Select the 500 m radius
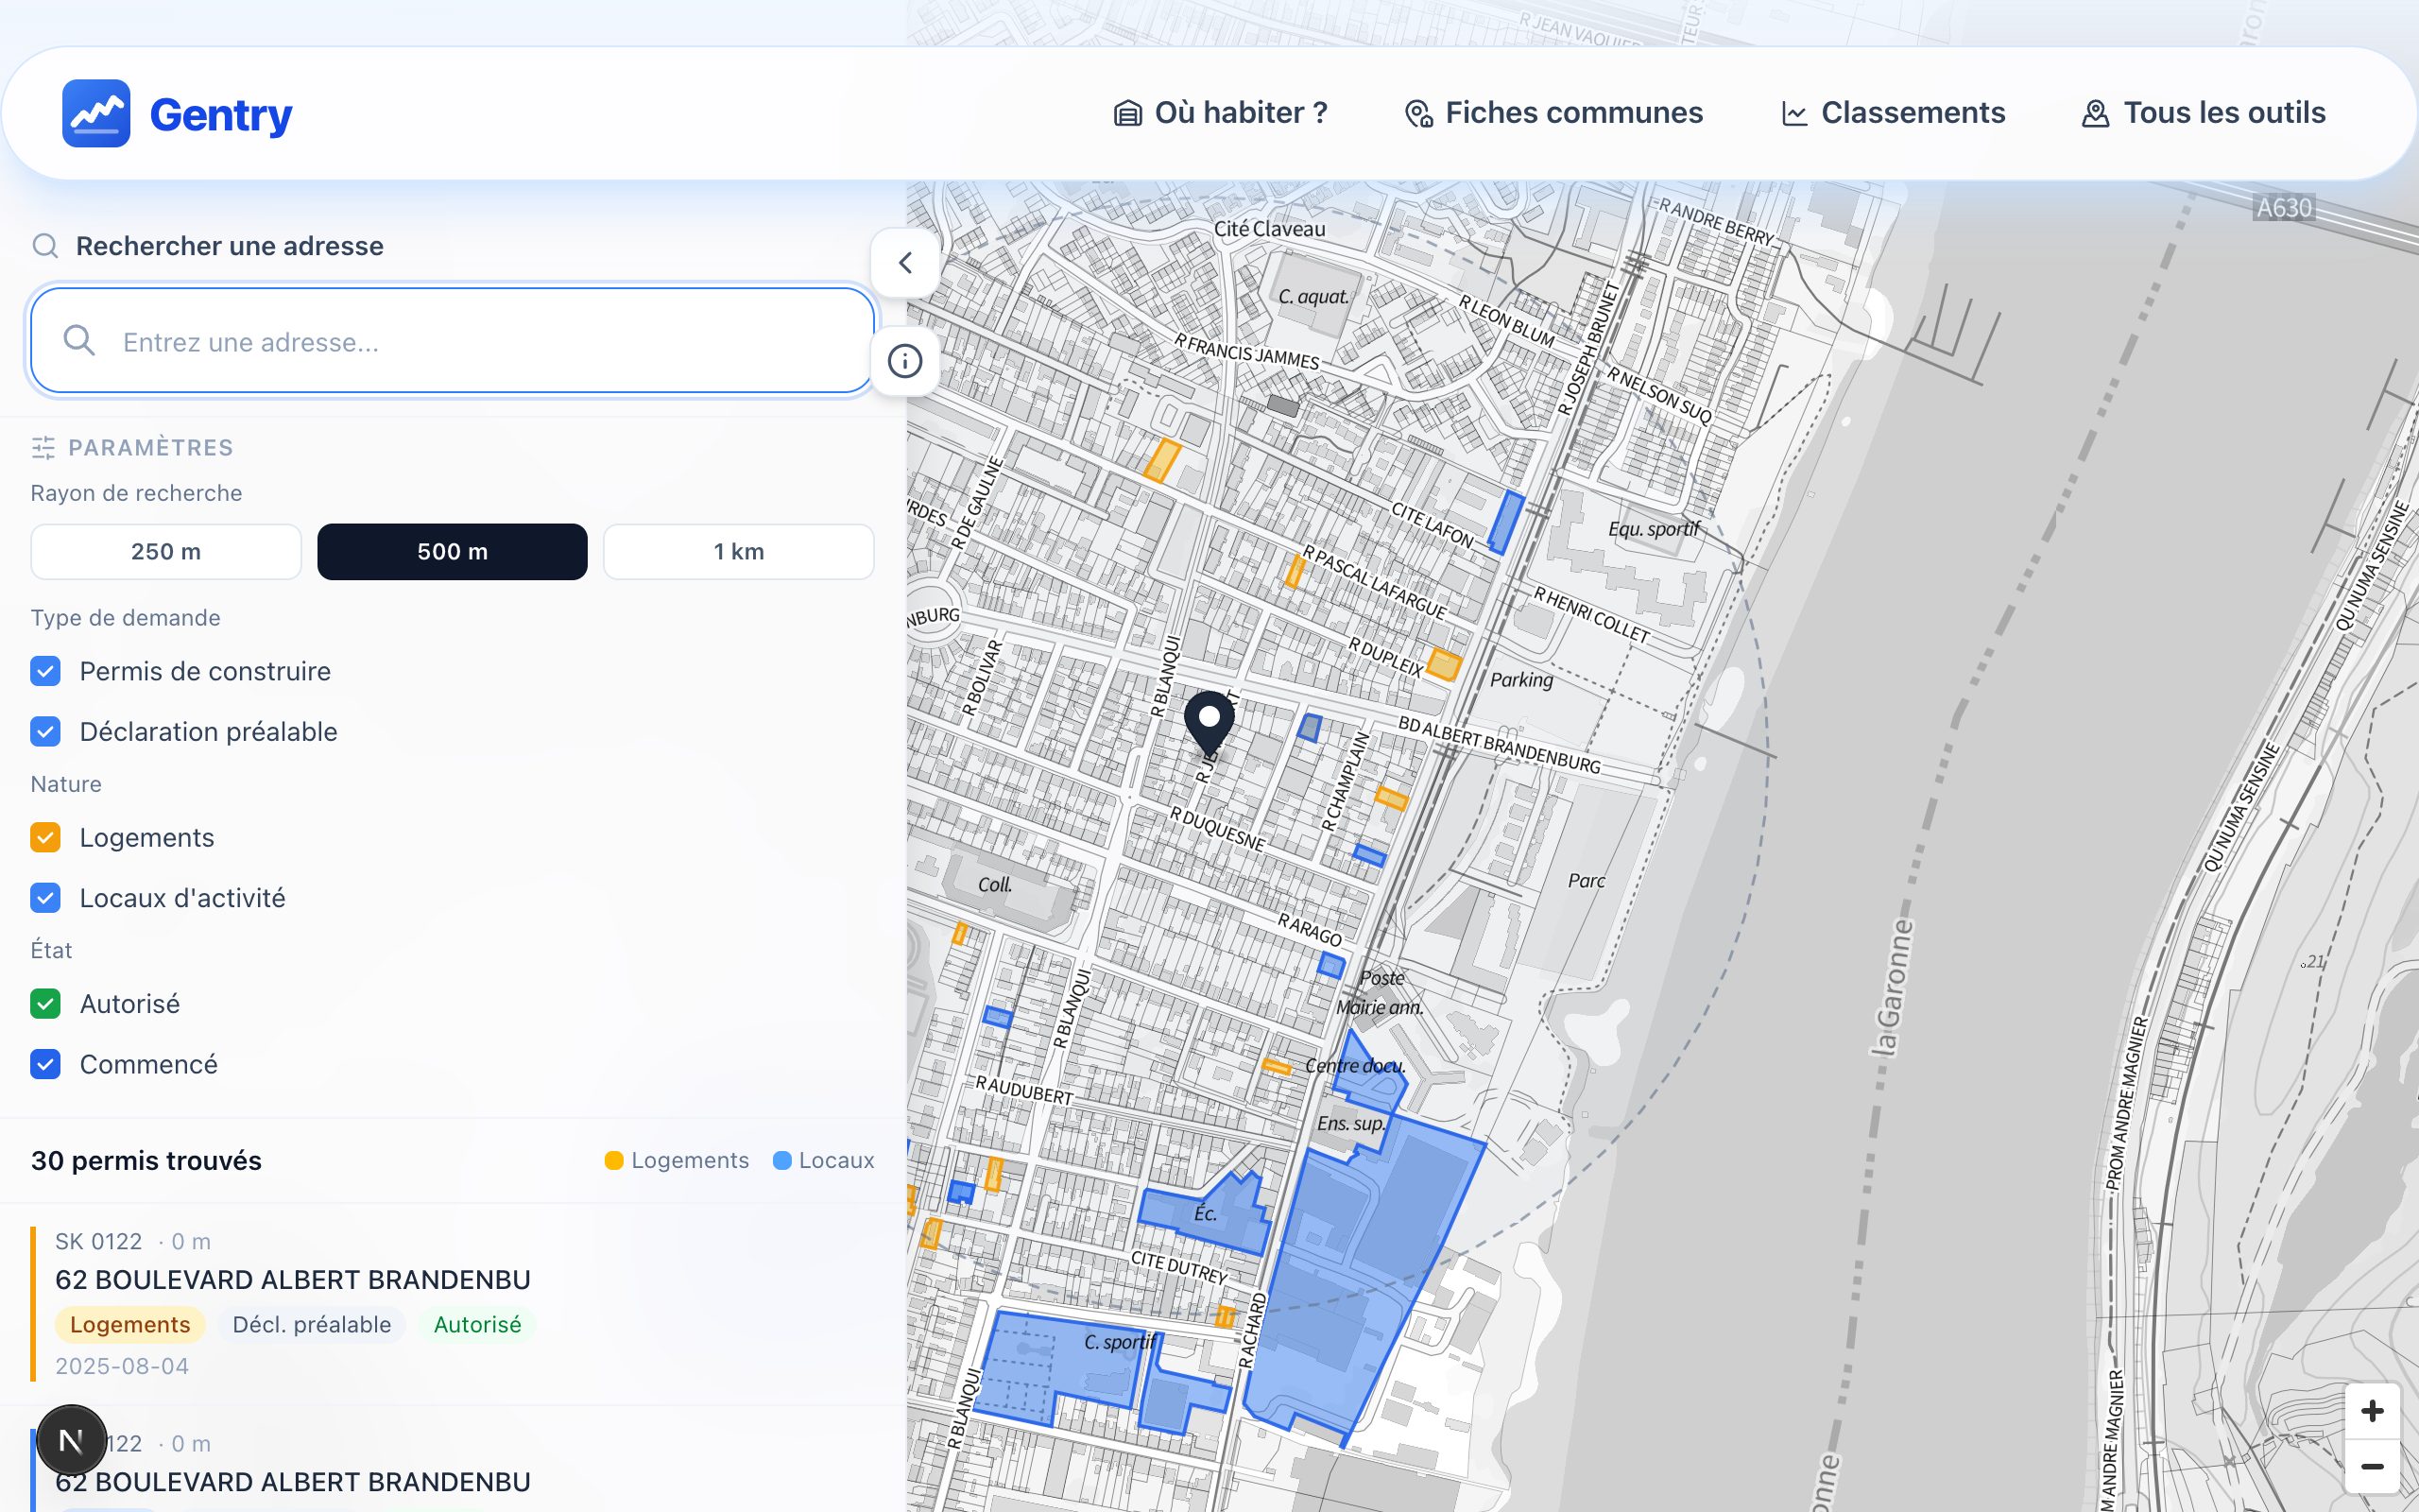Image resolution: width=2419 pixels, height=1512 pixels. click(x=453, y=552)
